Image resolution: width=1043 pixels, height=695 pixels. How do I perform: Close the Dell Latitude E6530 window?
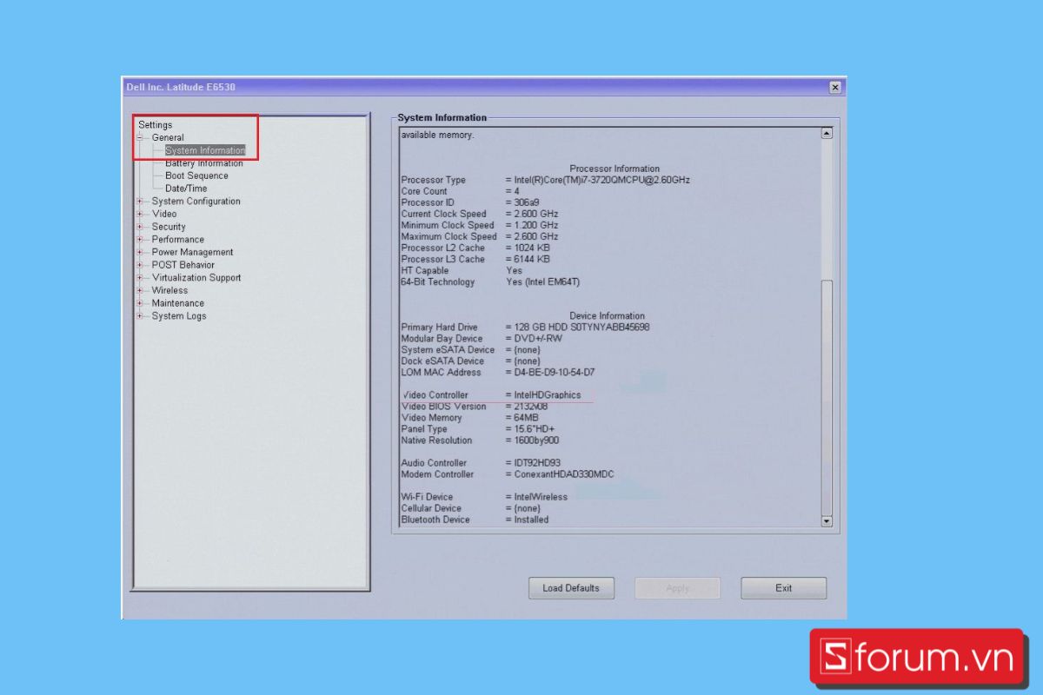point(834,87)
